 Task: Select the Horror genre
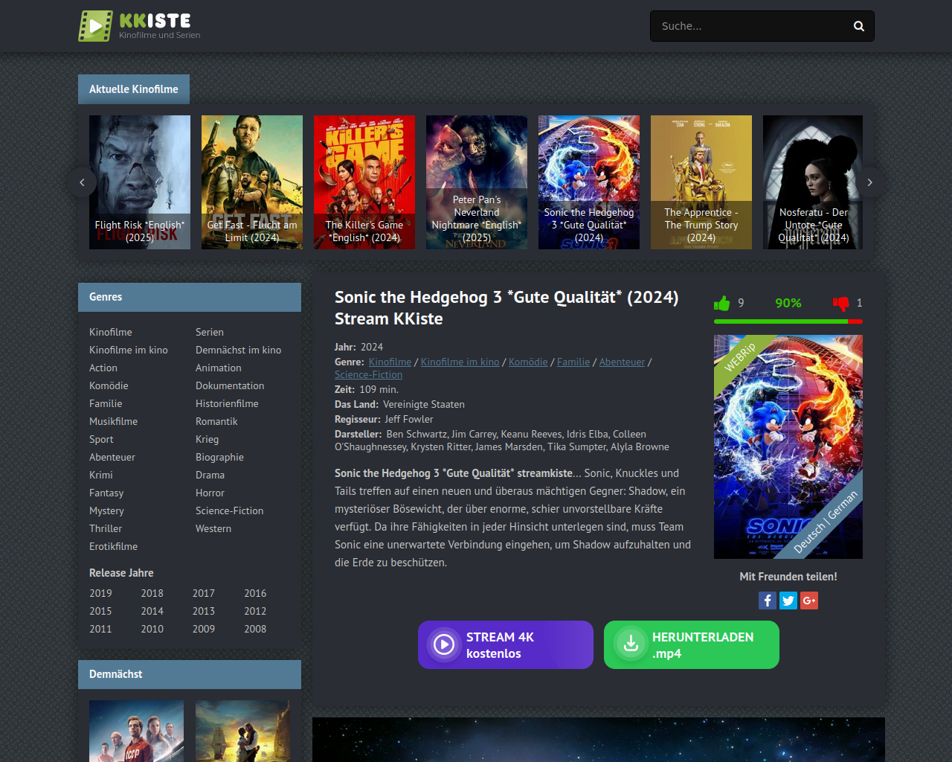coord(210,493)
